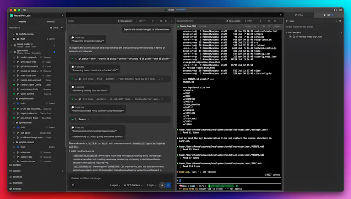Open Routines in the sidebar
351x199 pixels.
tap(18, 177)
